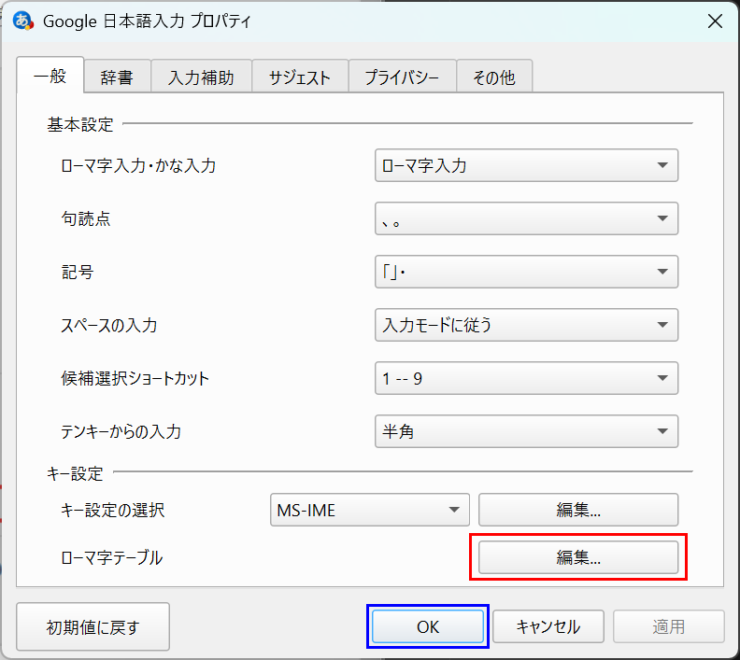The image size is (740, 660).
Task: Open the 句読点 punctuation dropdown
Action: click(525, 218)
